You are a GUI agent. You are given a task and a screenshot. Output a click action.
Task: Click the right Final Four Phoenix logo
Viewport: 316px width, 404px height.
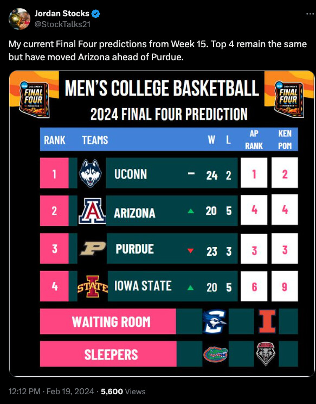click(x=289, y=99)
